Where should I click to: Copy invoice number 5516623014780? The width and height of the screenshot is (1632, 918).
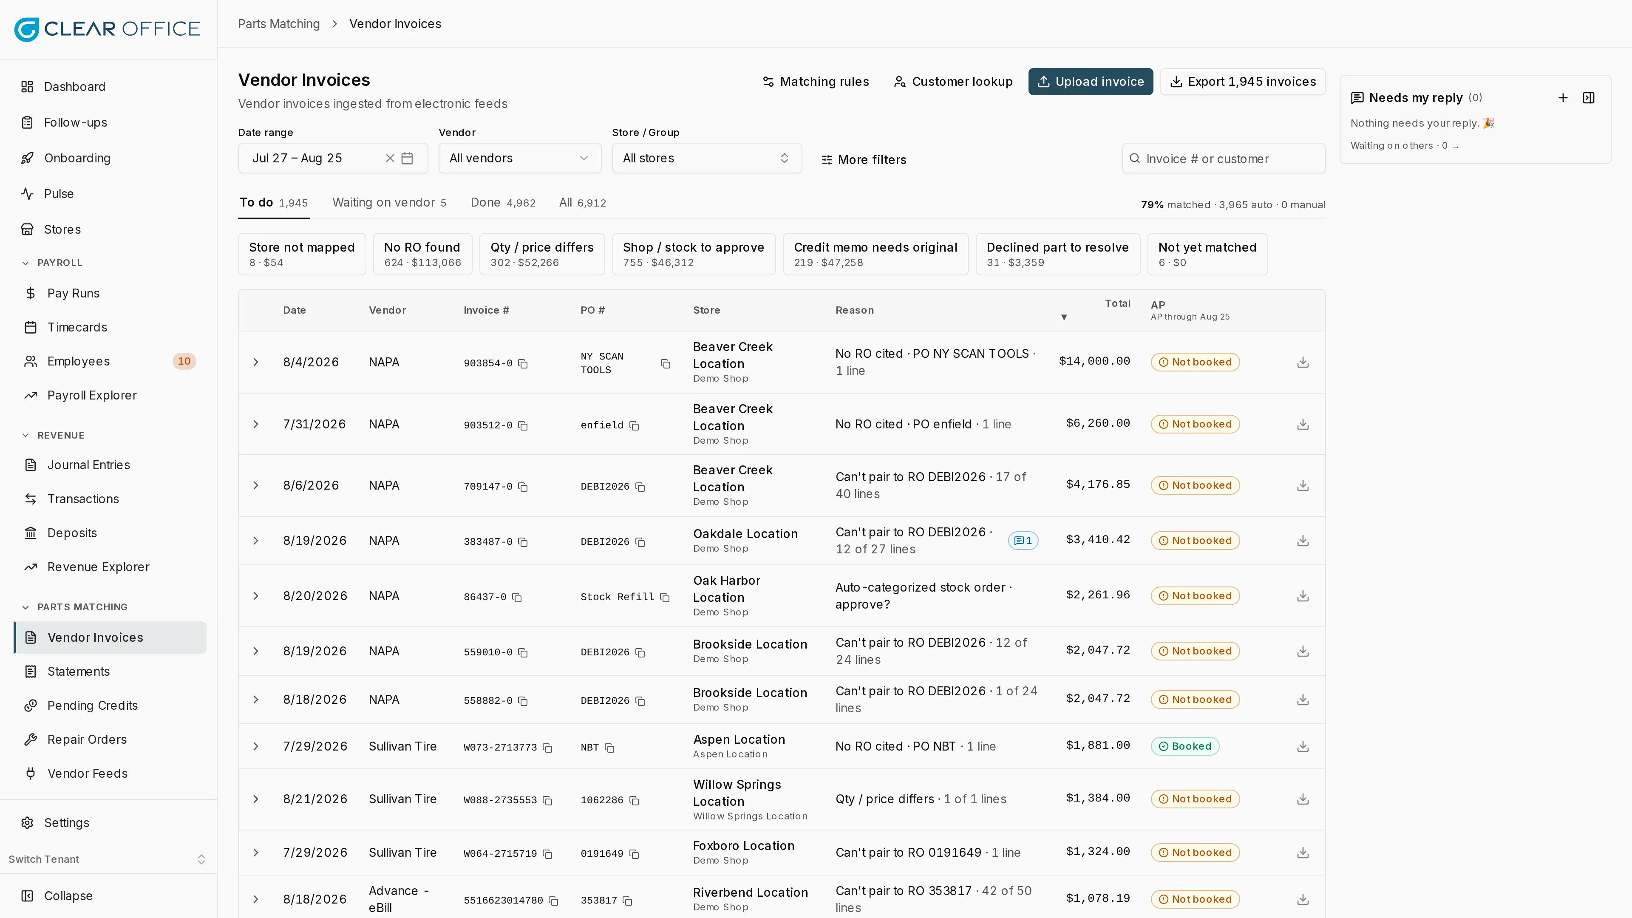(x=553, y=901)
